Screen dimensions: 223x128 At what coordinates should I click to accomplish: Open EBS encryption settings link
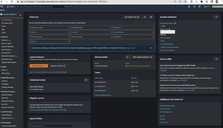point(166,38)
